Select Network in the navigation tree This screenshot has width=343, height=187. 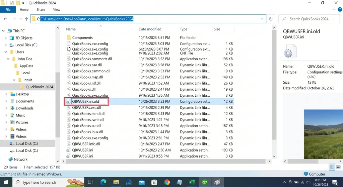click(x=20, y=159)
